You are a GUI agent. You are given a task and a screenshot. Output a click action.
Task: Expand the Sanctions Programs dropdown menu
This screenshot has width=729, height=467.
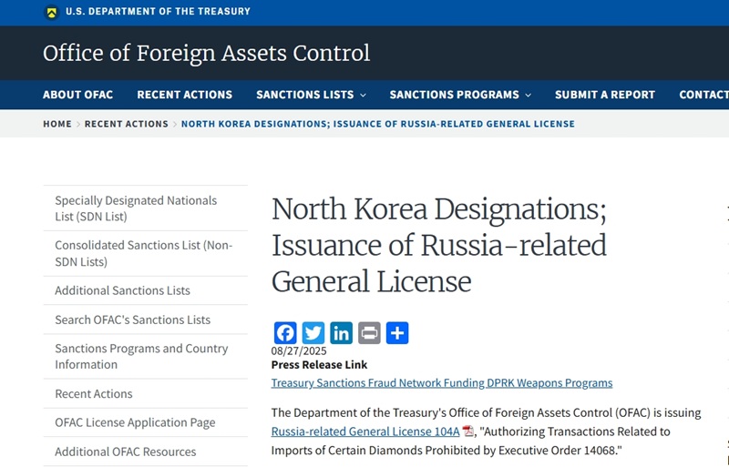coord(460,95)
